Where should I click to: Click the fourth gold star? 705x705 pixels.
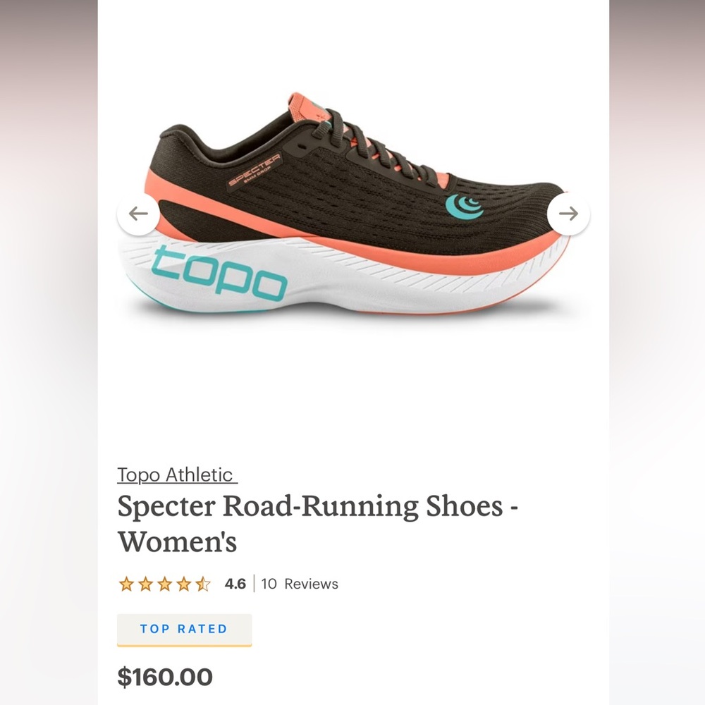[x=184, y=584]
